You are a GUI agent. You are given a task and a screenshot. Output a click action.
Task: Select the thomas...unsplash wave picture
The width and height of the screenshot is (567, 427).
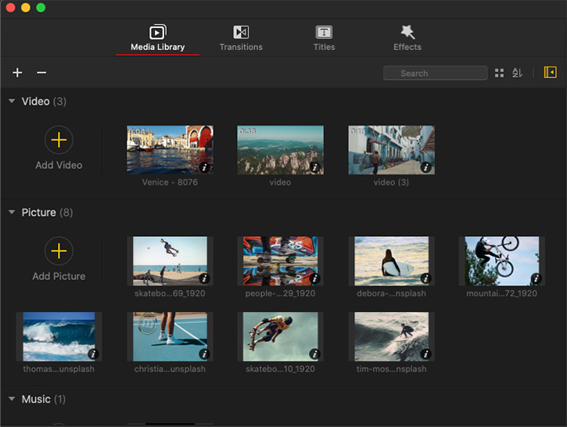point(59,336)
